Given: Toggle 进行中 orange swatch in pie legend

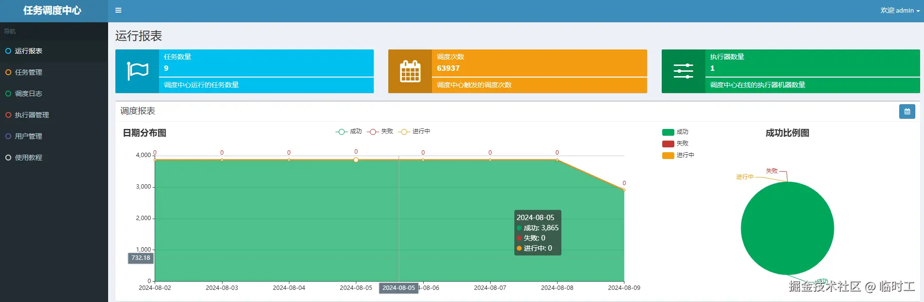Looking at the screenshot, I should click(668, 155).
